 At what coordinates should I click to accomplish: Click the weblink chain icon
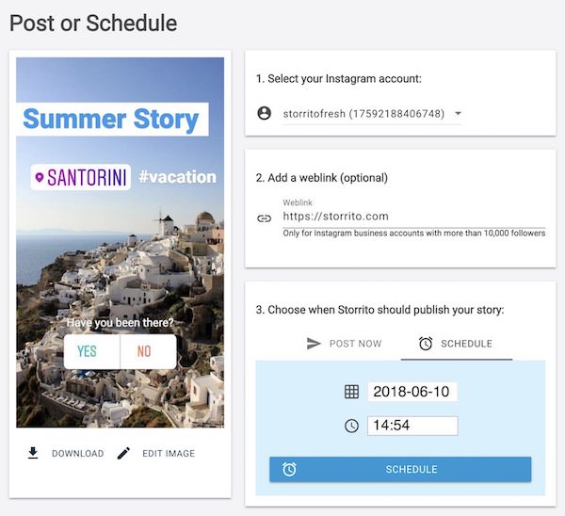pos(264,218)
